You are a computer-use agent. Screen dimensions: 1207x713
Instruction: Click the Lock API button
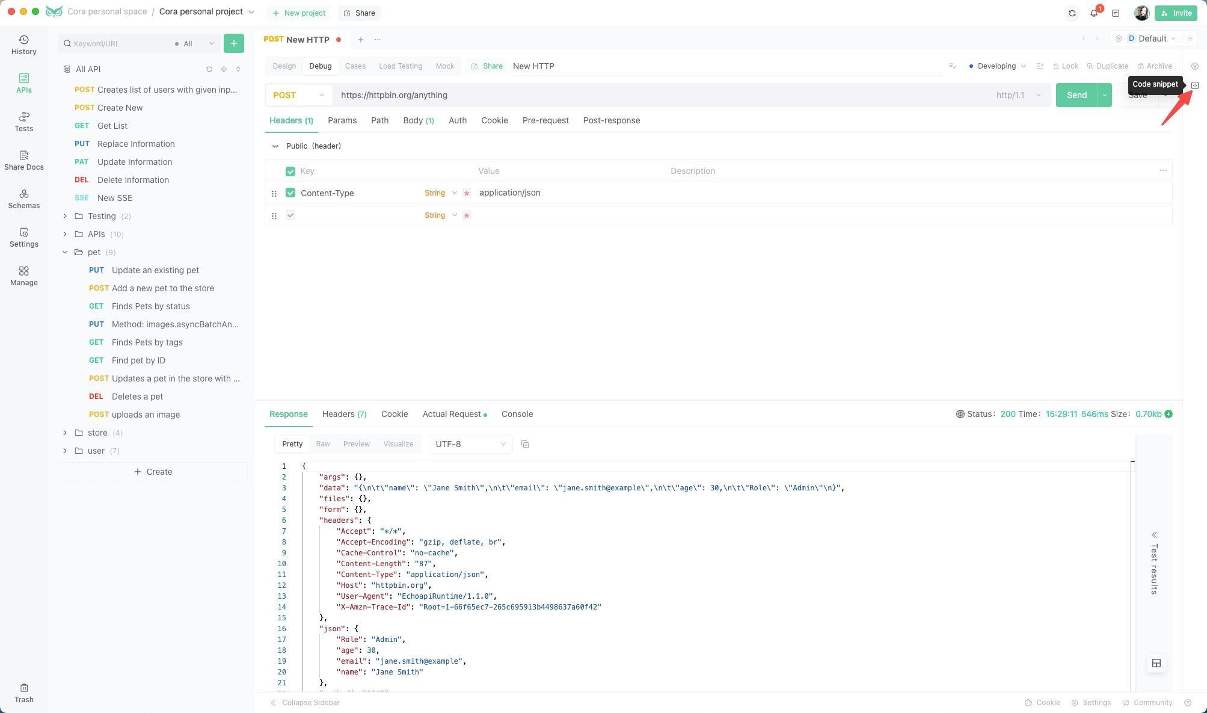pos(1066,66)
